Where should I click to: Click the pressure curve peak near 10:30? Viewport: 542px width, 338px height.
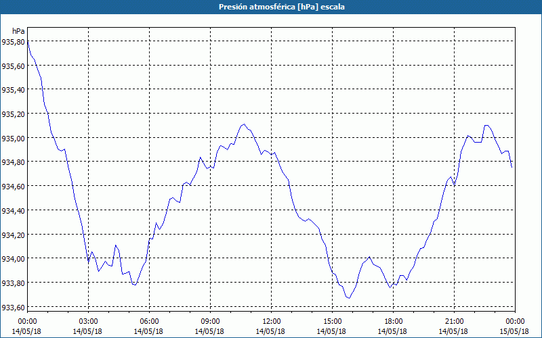pos(244,124)
